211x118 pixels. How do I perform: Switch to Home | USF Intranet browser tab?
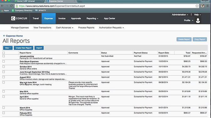coord(26,1)
